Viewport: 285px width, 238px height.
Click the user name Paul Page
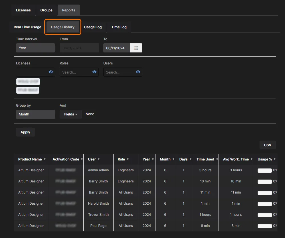[x=98, y=226]
